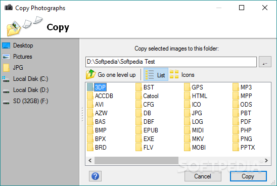Click the horizontal scrollbar thumb in folder list
Viewport: 277px width, 186px height.
(x=136, y=160)
